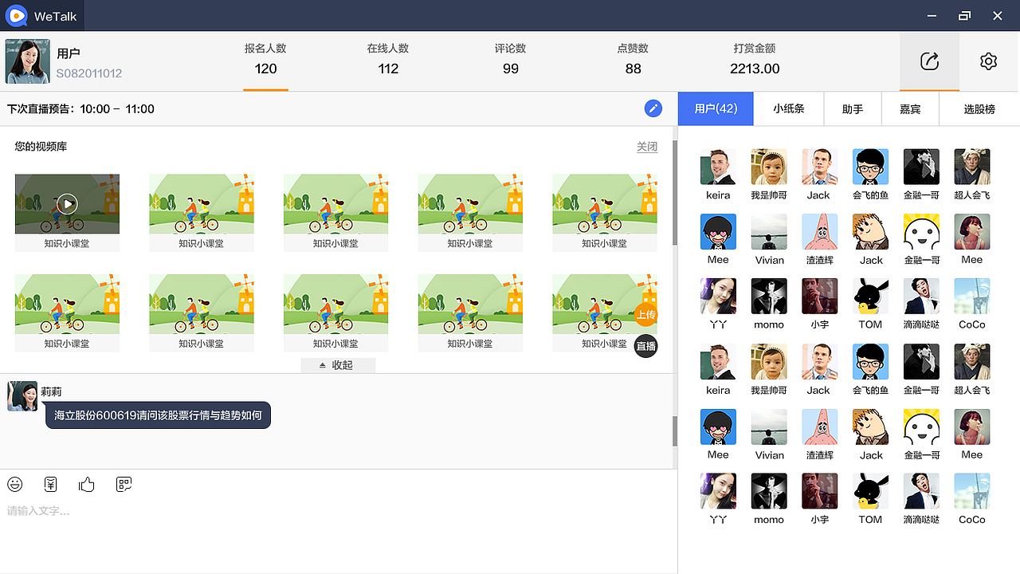Click the host profile photo in header
The image size is (1020, 574).
tap(28, 61)
